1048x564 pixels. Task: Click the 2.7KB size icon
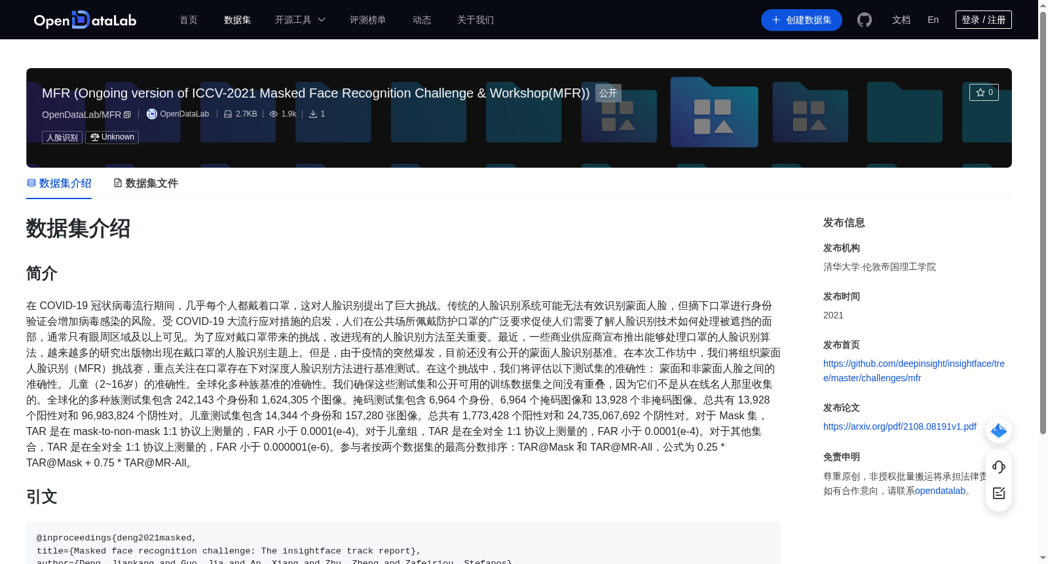pos(228,114)
